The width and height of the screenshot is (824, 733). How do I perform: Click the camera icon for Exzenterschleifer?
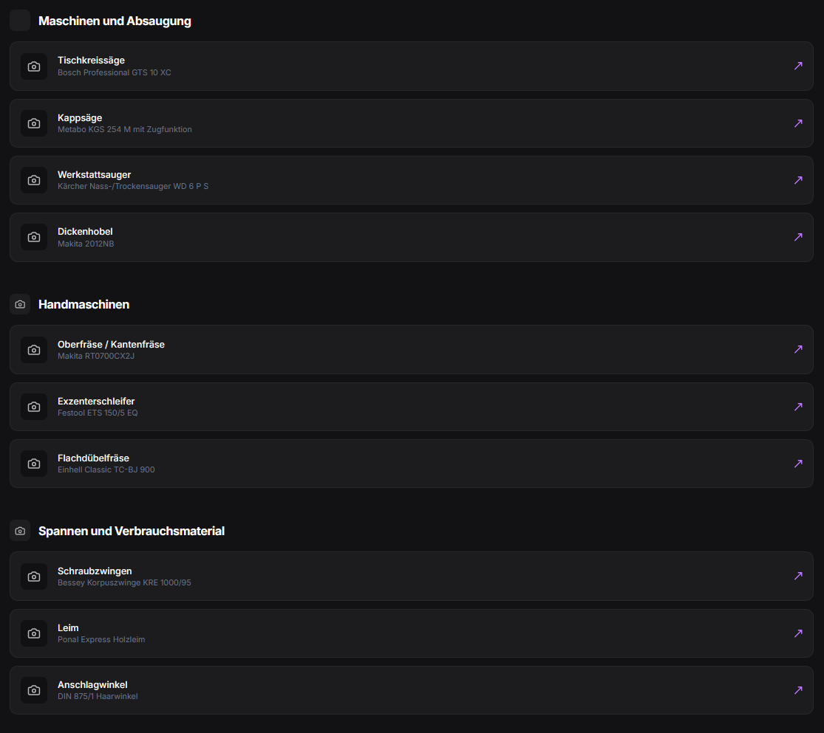(34, 407)
